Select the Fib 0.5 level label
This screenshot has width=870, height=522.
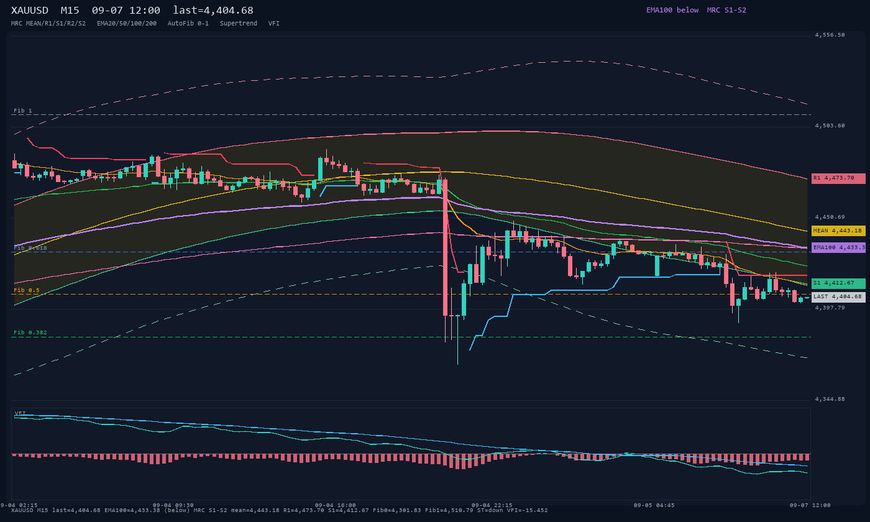(27, 290)
